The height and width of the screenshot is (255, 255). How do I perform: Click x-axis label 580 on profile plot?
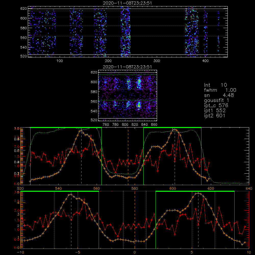coord(135,188)
